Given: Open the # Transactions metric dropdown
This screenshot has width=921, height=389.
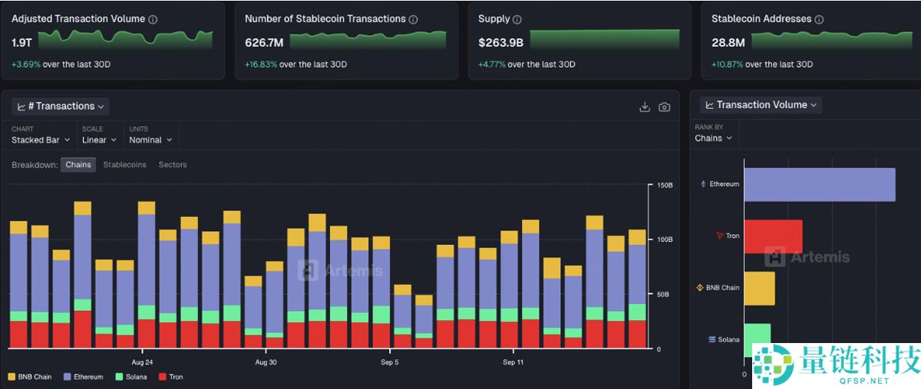Looking at the screenshot, I should 60,106.
